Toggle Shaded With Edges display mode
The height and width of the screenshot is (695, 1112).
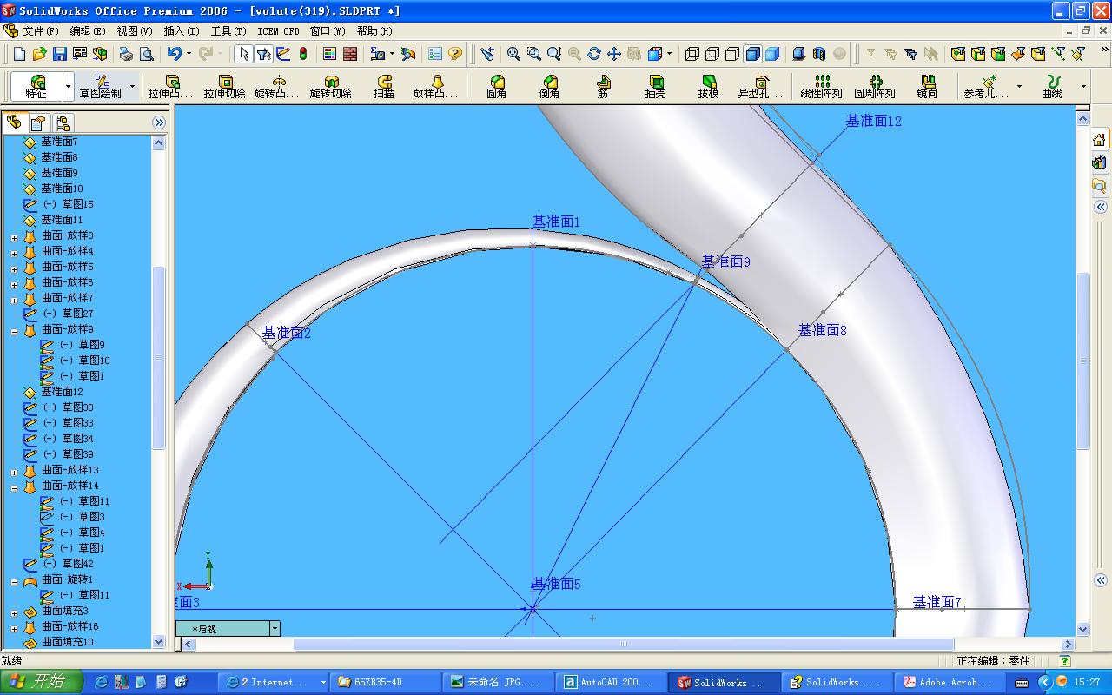tap(752, 54)
